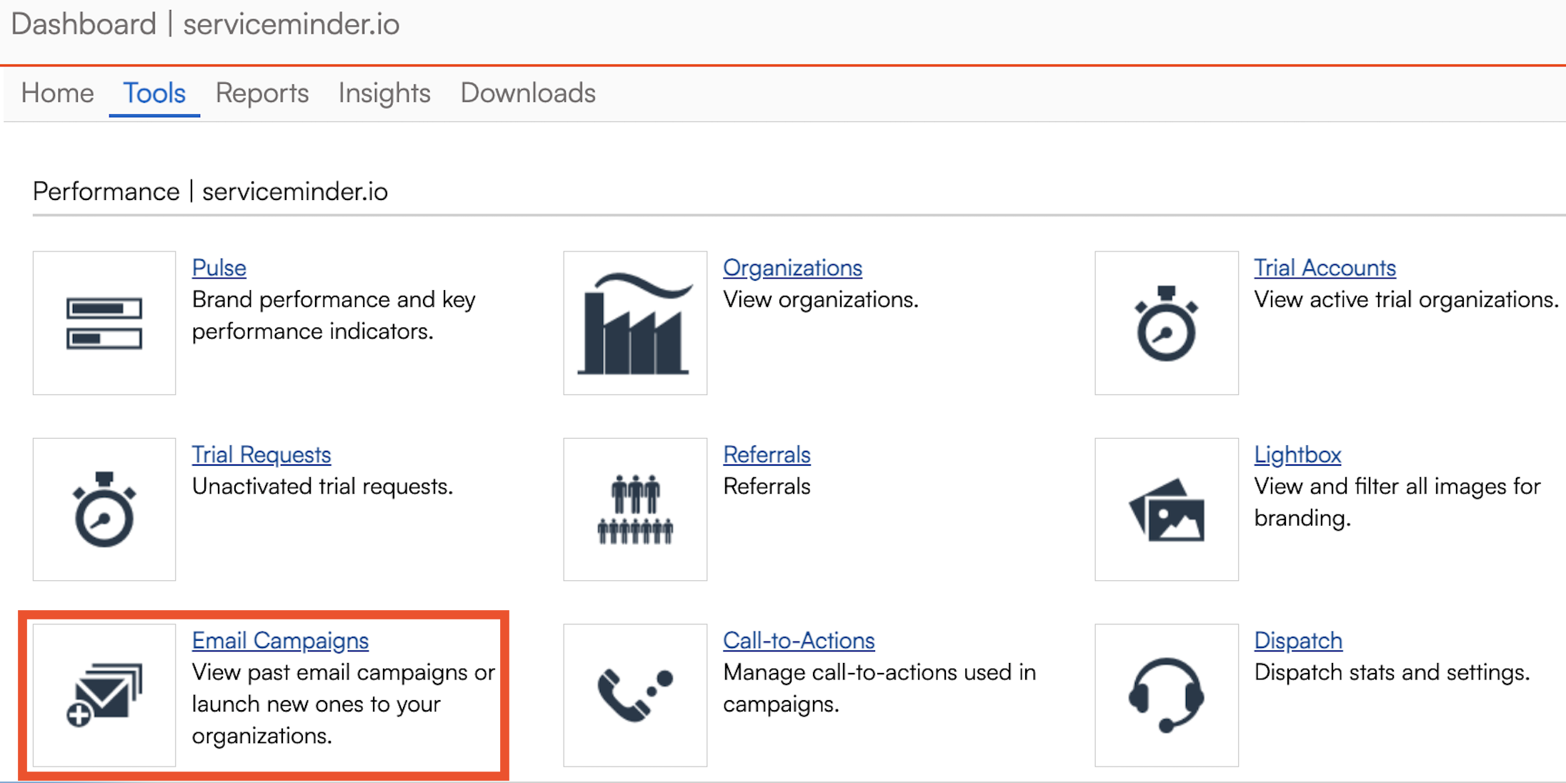Open the Trial Accounts link

(1325, 268)
